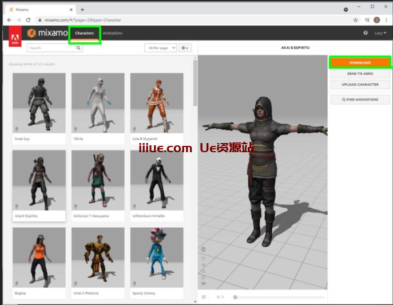Expand the gear settings dropdown
The height and width of the screenshot is (305, 393).
click(x=184, y=48)
